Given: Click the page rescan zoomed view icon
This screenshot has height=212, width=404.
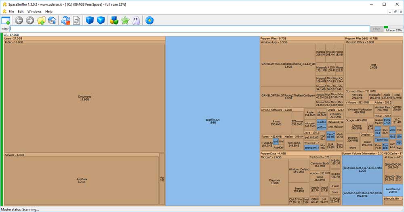Looking at the screenshot, I should point(76,20).
